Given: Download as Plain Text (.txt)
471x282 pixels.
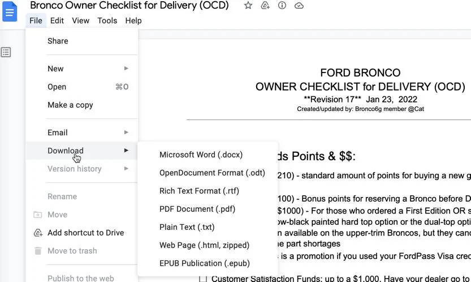Looking at the screenshot, I should [x=208, y=227].
